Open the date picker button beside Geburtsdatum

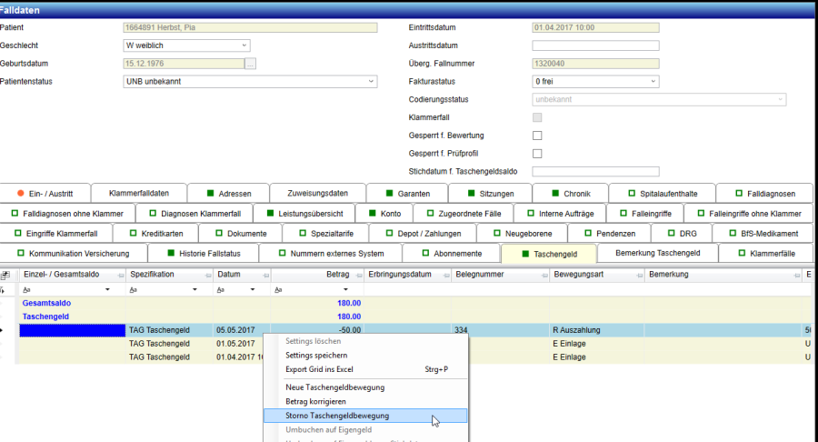[251, 64]
